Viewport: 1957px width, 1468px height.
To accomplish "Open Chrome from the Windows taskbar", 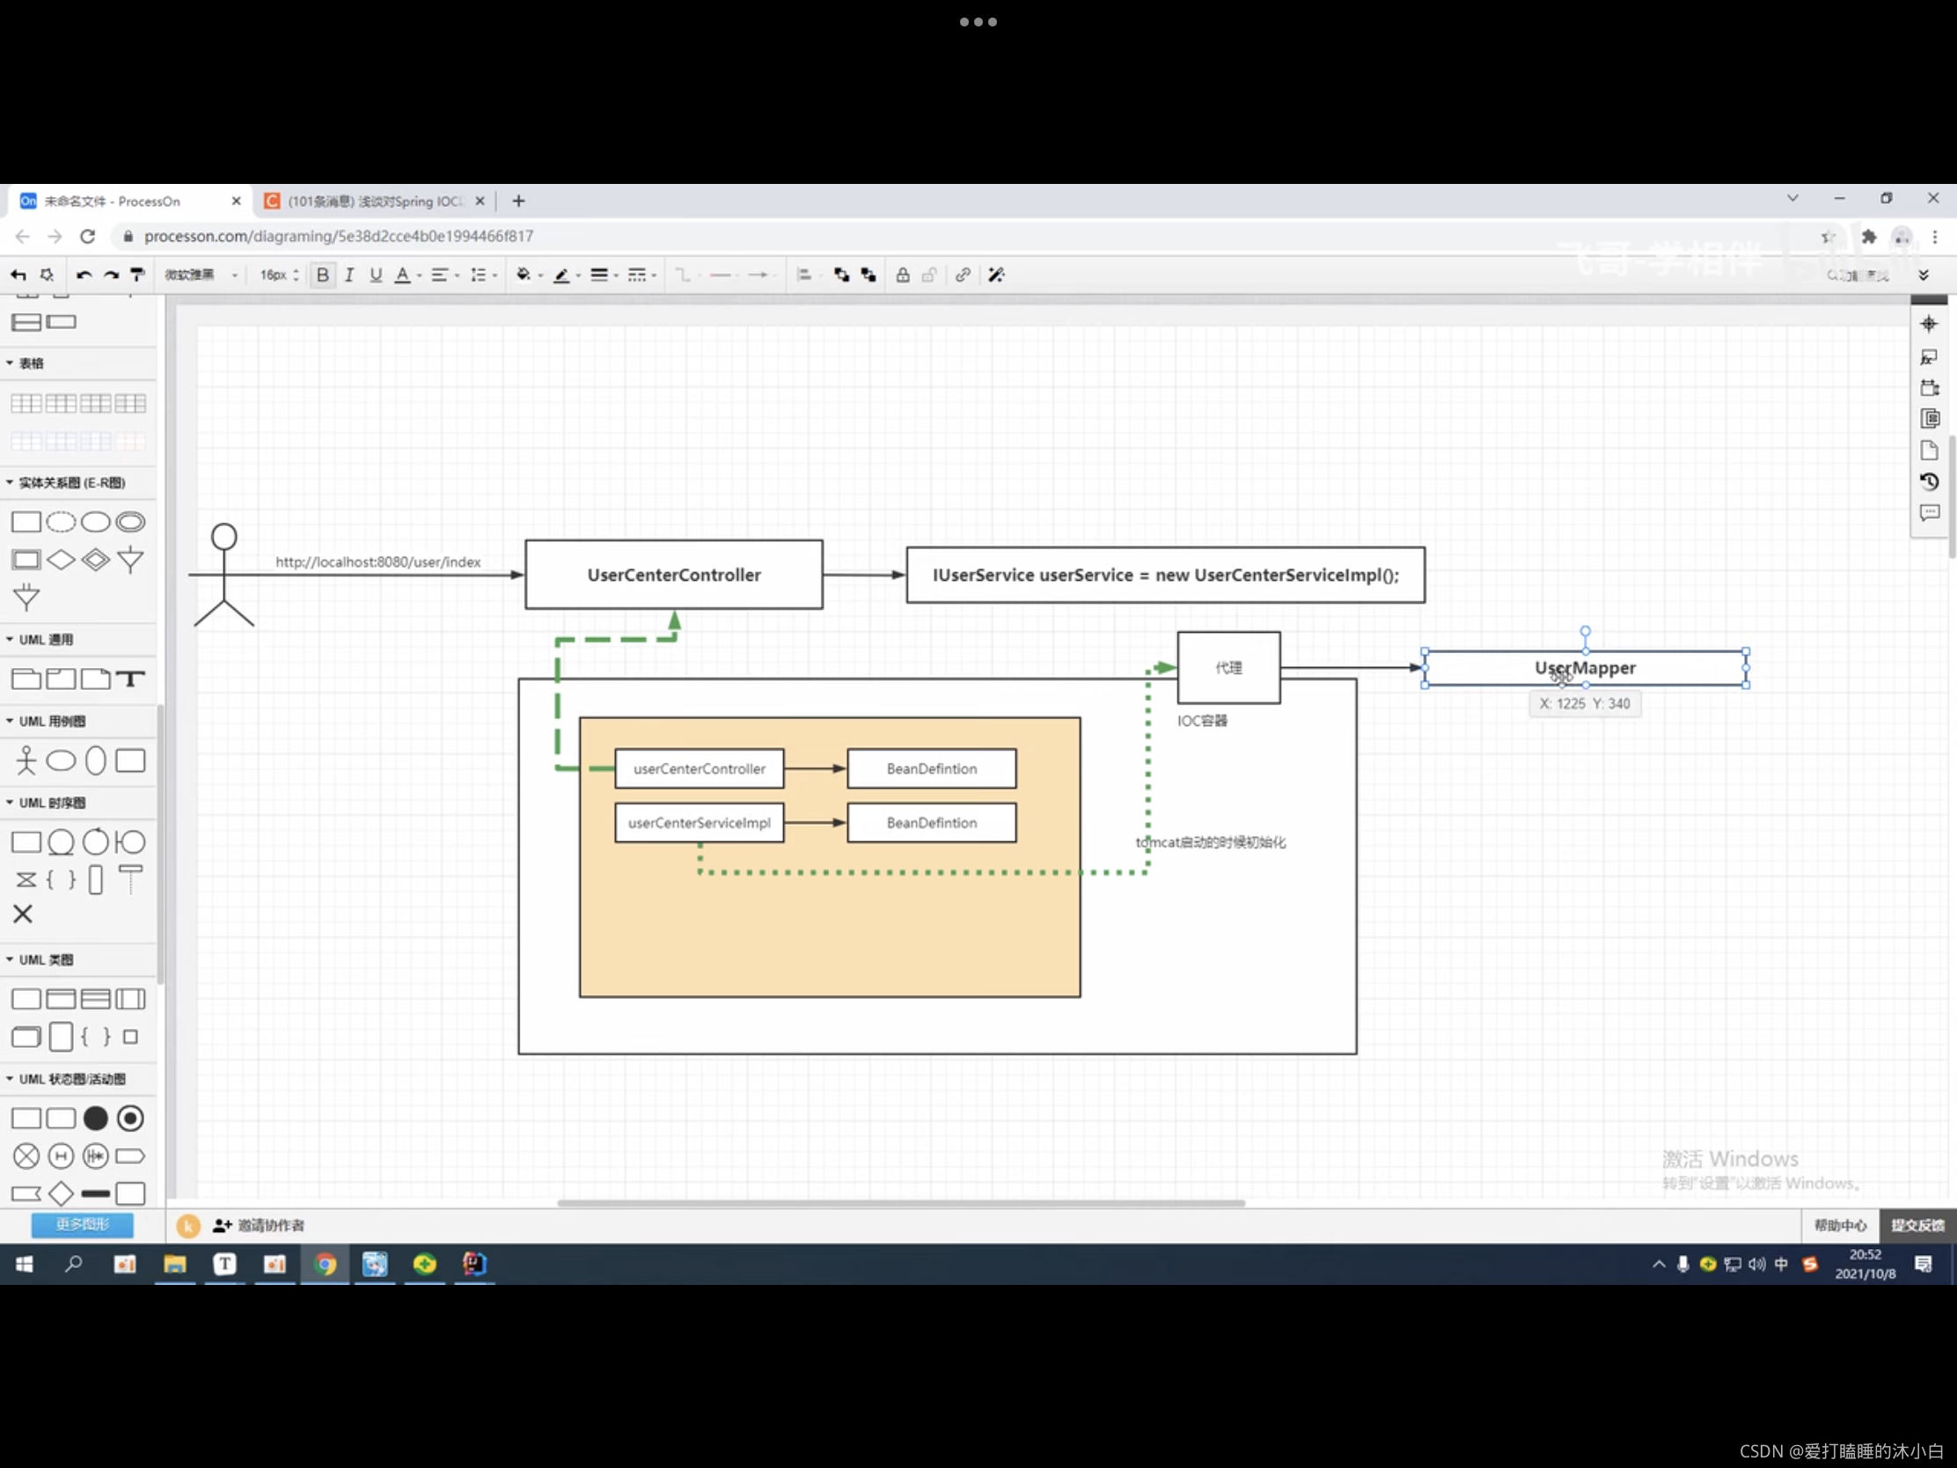I will (x=325, y=1265).
